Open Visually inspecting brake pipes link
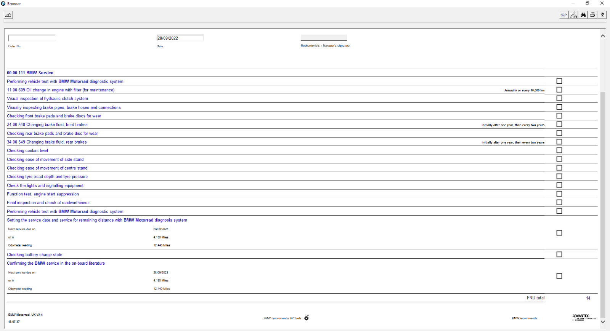 click(64, 107)
